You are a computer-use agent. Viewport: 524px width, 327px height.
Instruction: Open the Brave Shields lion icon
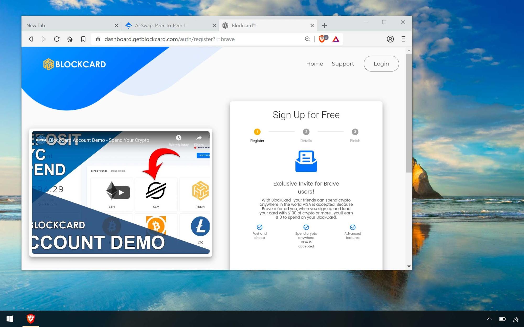click(x=322, y=39)
